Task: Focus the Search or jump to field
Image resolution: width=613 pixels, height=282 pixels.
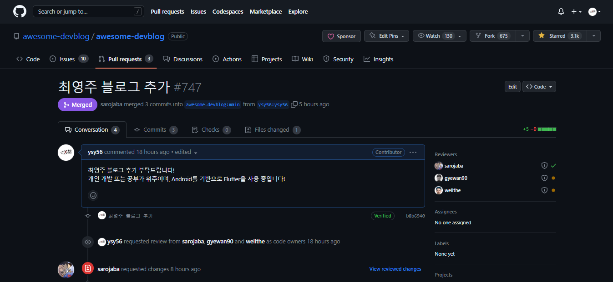Action: pos(88,11)
